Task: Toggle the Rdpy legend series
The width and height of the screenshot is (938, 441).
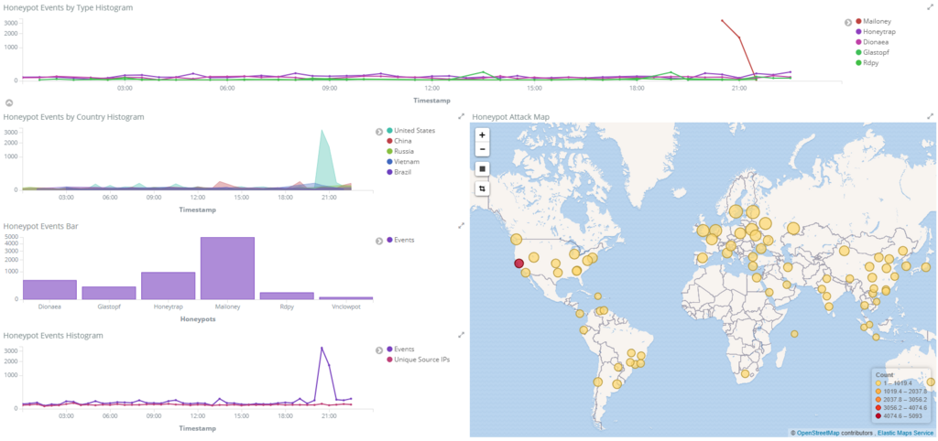Action: pos(867,63)
